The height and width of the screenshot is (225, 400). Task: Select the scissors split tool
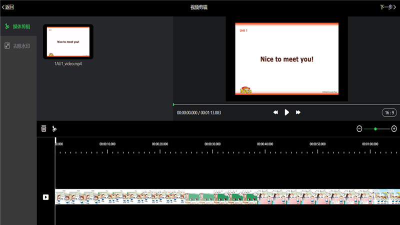54,128
